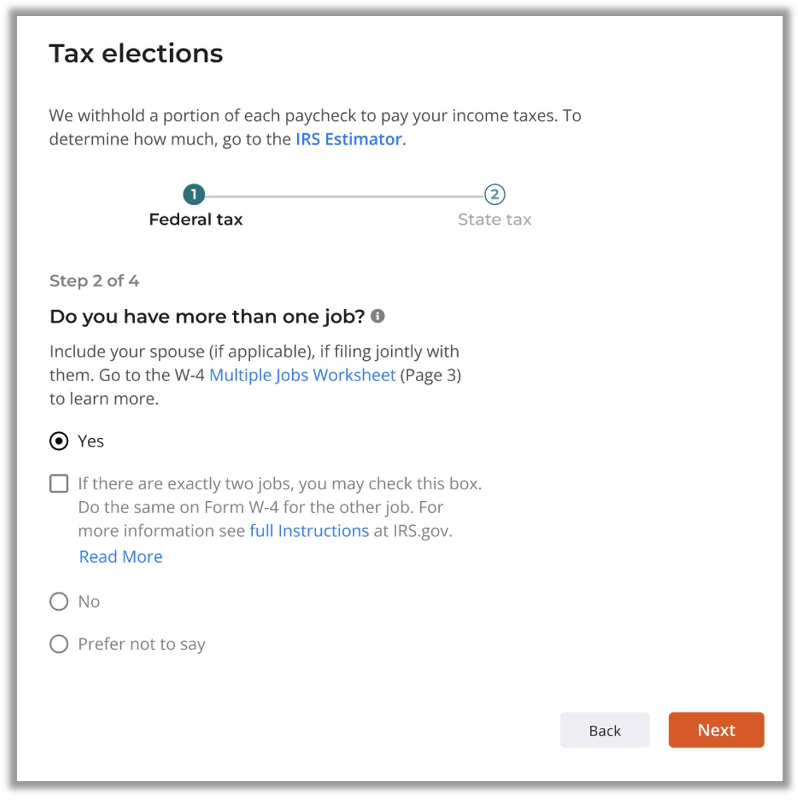Screen dimensions: 798x803
Task: Switch to the Federal tax step label
Action: (195, 220)
